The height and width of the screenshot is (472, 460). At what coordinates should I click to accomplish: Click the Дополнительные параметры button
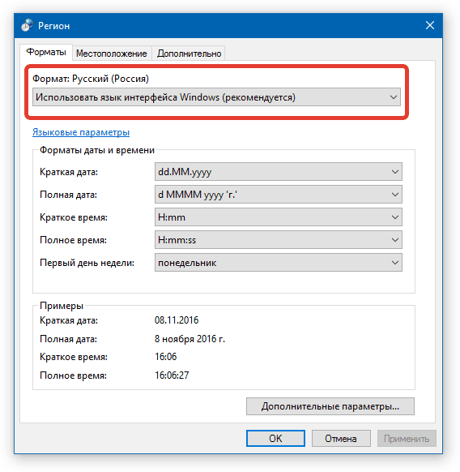(x=330, y=406)
